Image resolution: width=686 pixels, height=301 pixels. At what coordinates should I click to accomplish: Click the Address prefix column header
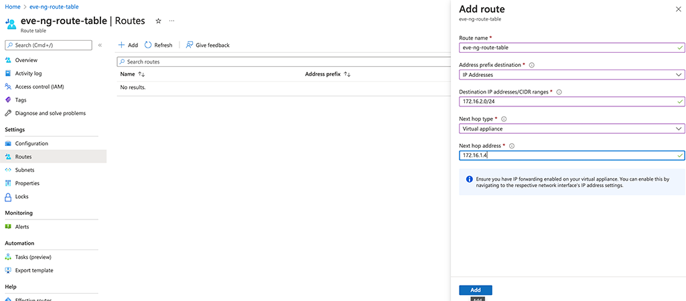[322, 75]
